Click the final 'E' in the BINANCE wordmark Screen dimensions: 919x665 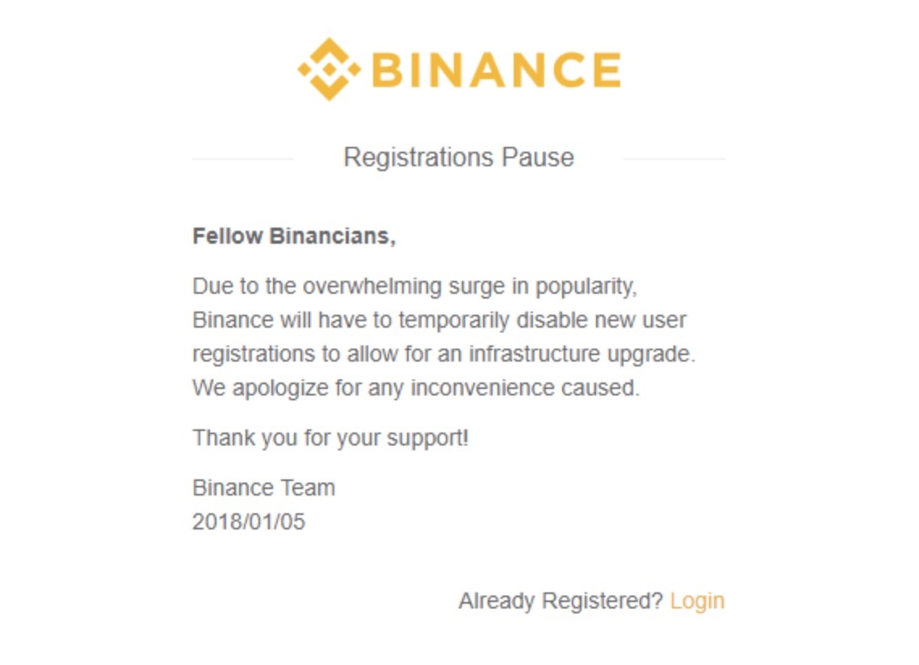click(x=605, y=70)
